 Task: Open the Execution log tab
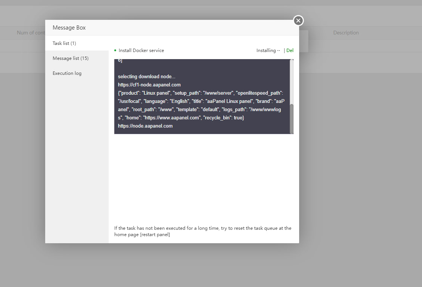coord(67,73)
